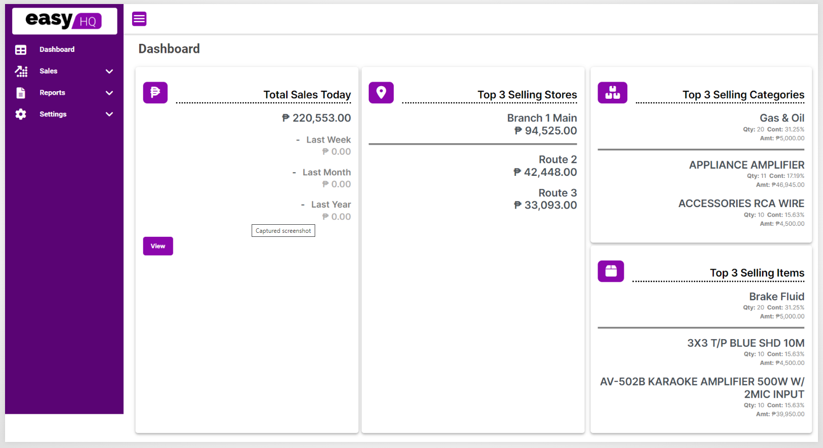823x448 pixels.
Task: Click the boxes icon on Categories card
Action: (613, 93)
